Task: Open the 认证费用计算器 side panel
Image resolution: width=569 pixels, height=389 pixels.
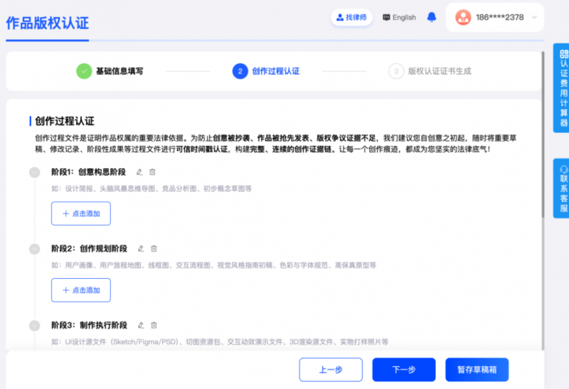Action: pyautogui.click(x=563, y=87)
